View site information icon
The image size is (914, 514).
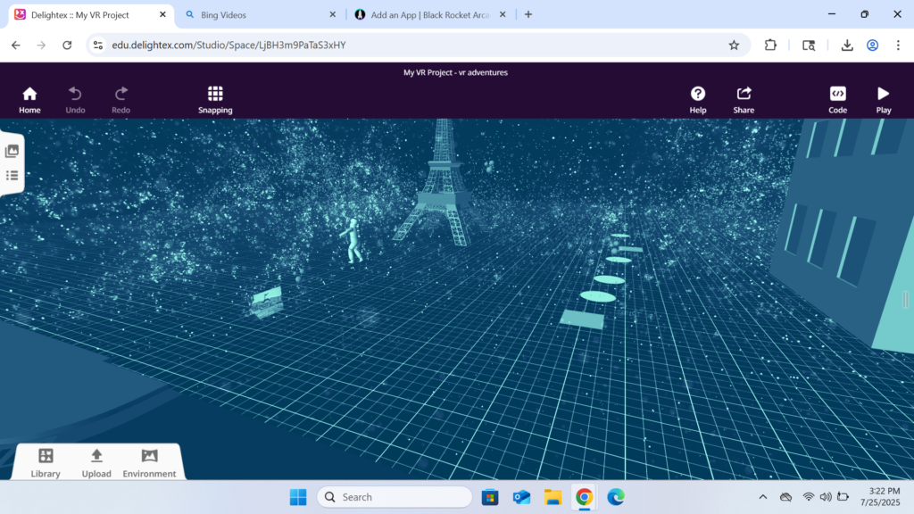[x=98, y=45]
